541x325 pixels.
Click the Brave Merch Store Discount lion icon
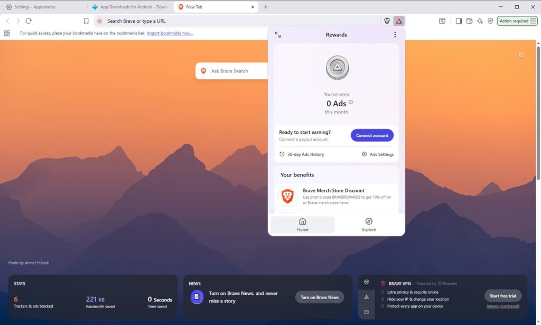coord(287,196)
